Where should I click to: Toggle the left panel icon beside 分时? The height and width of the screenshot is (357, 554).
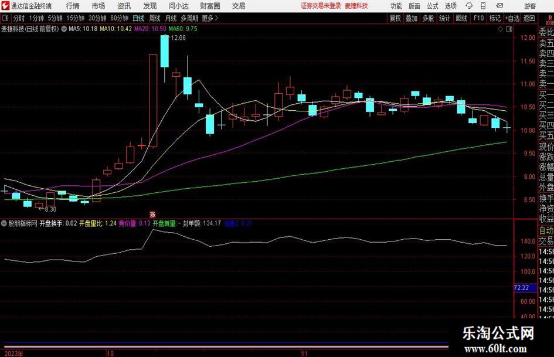click(5, 18)
